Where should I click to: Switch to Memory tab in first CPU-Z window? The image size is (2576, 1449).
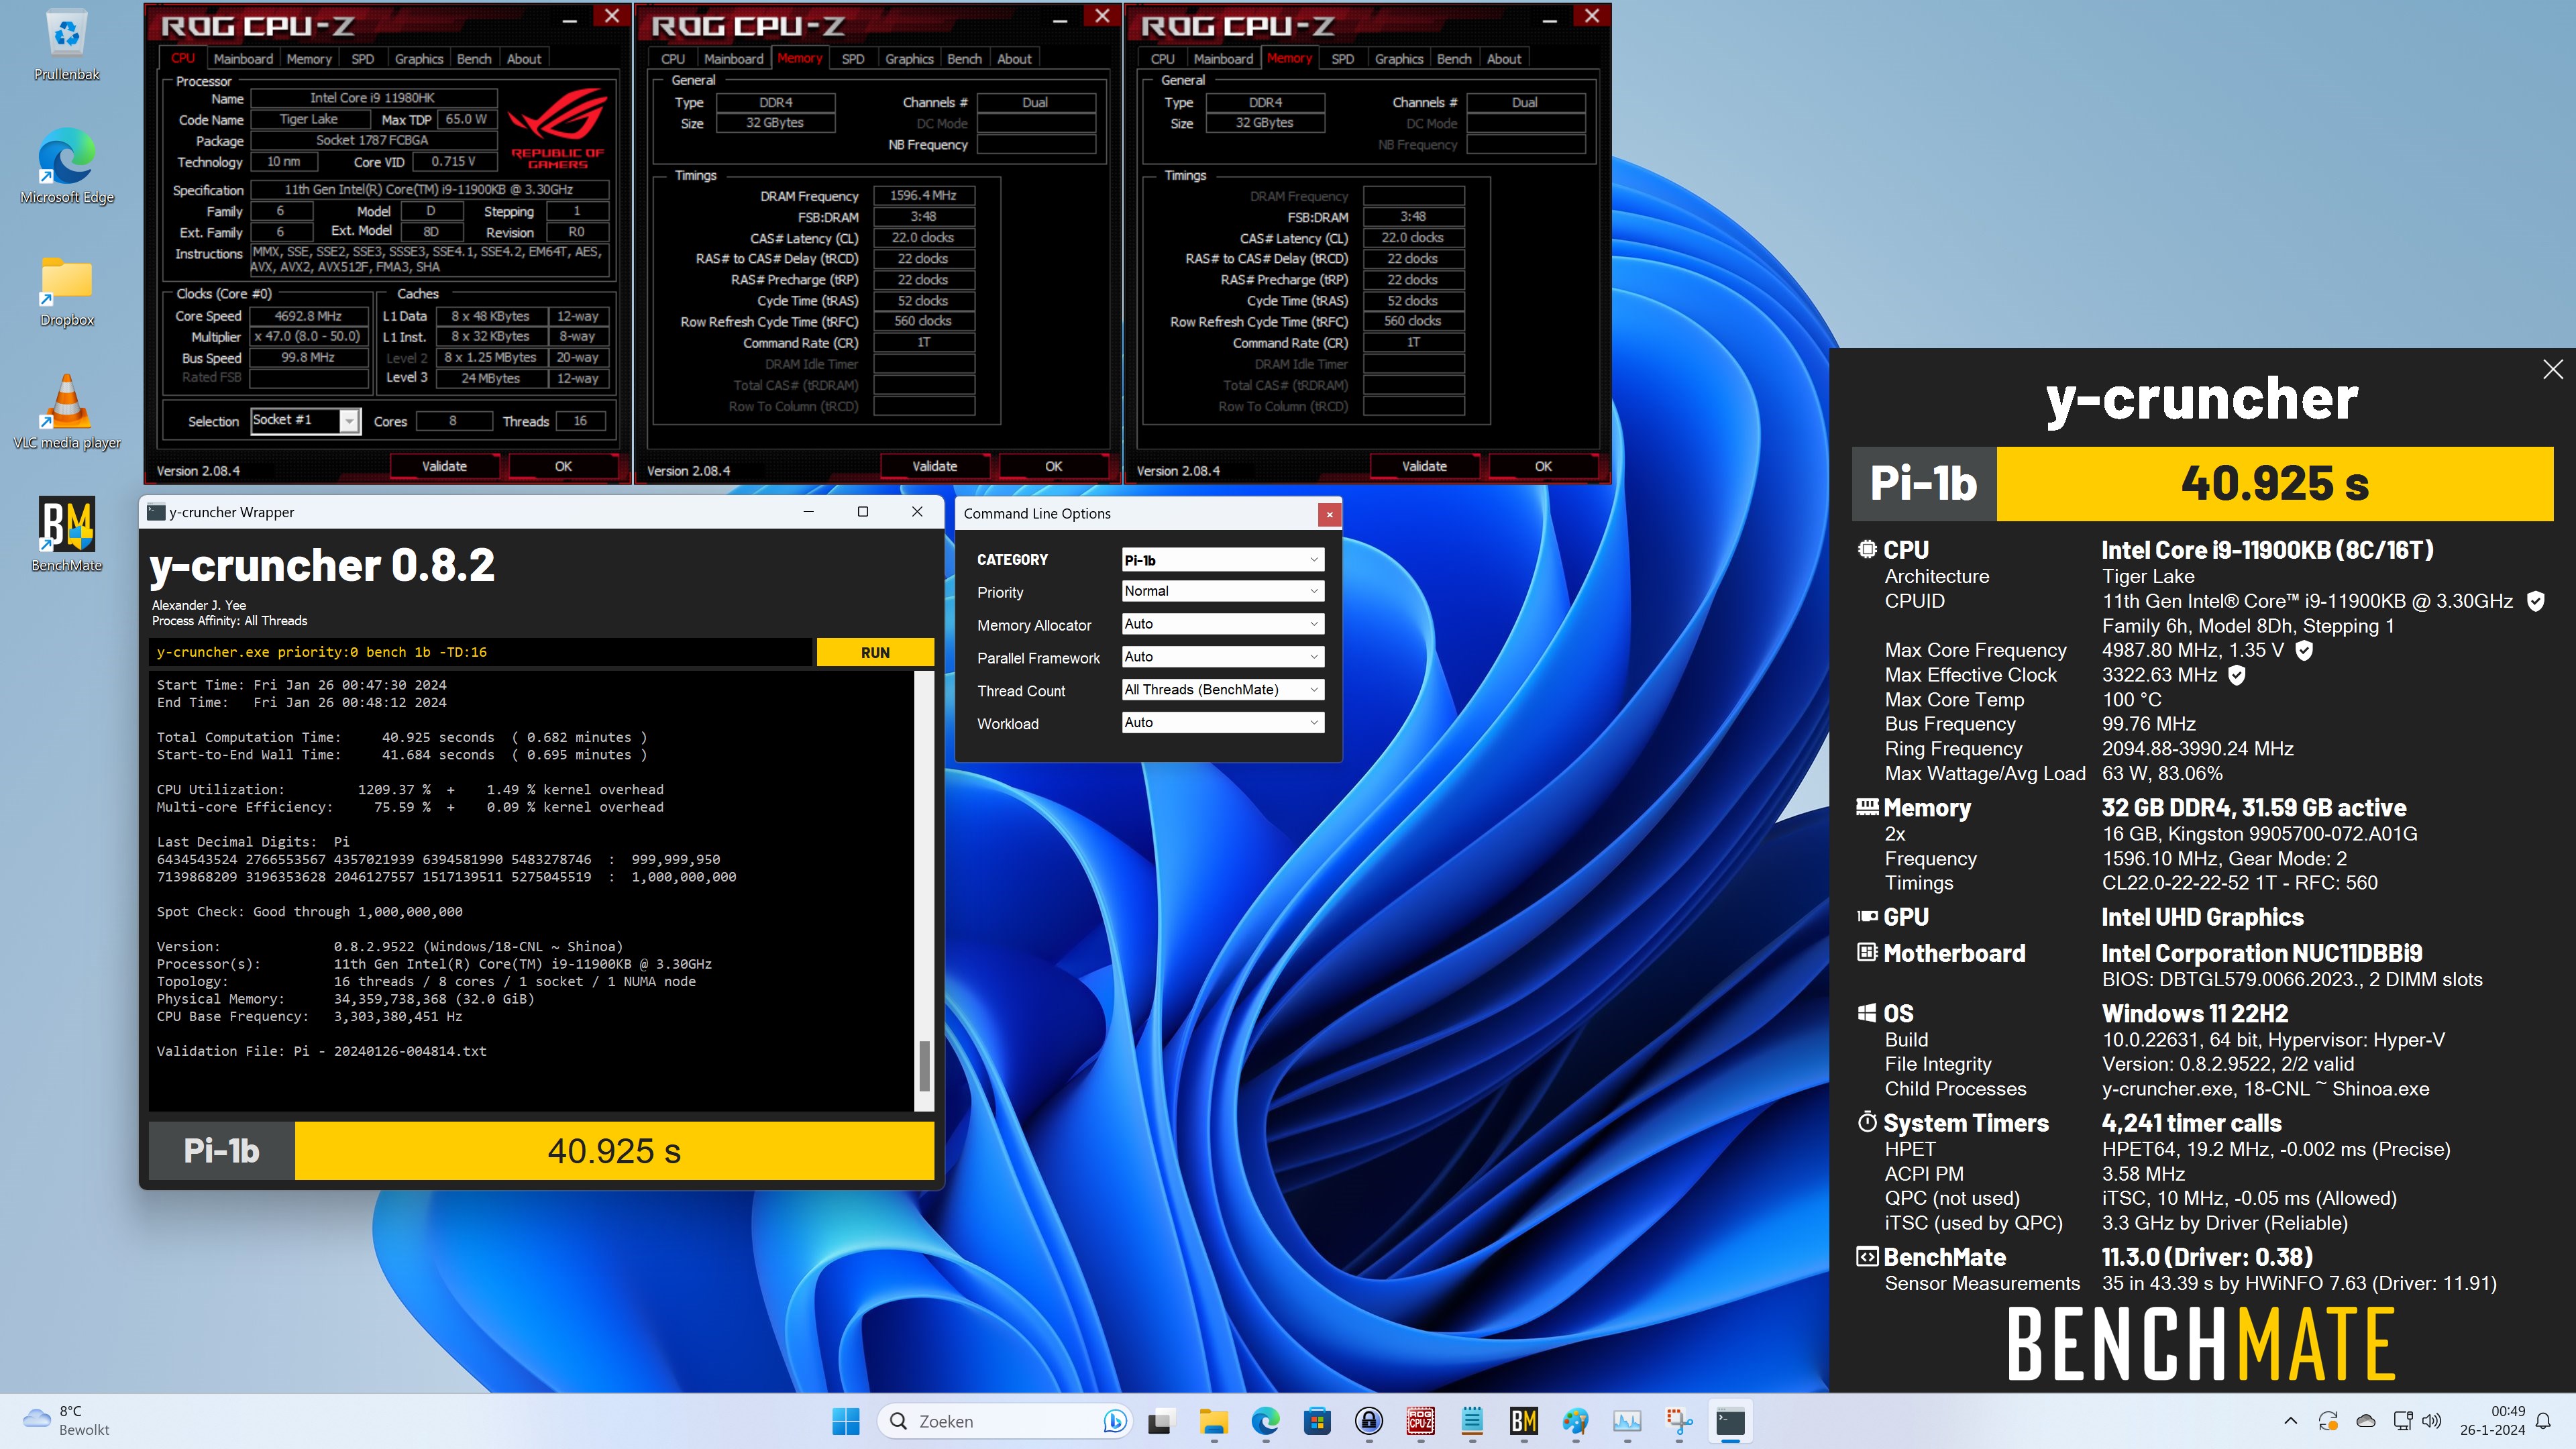click(308, 59)
